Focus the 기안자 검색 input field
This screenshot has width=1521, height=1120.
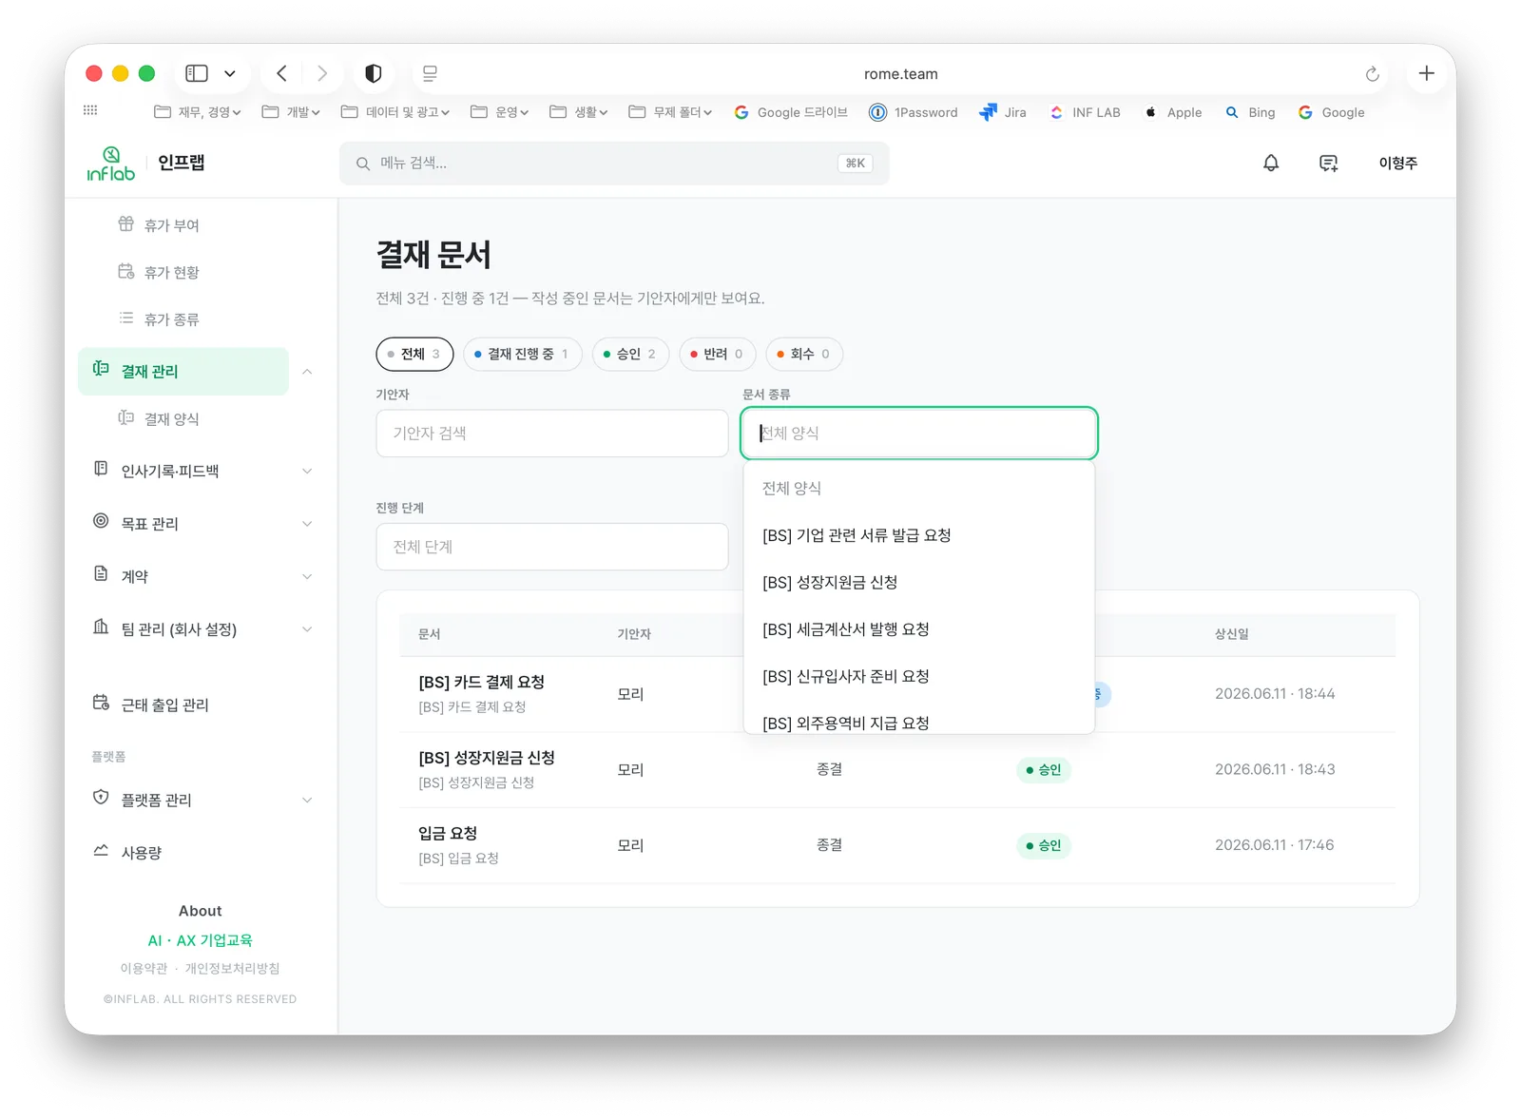tap(552, 434)
